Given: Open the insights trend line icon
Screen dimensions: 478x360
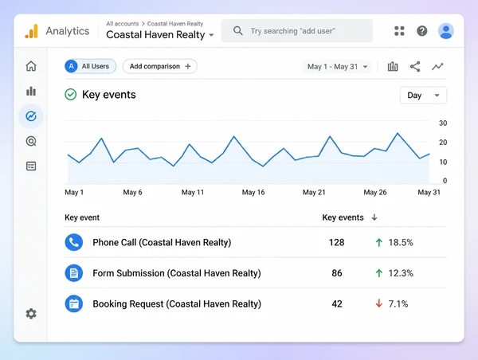Looking at the screenshot, I should (x=437, y=66).
